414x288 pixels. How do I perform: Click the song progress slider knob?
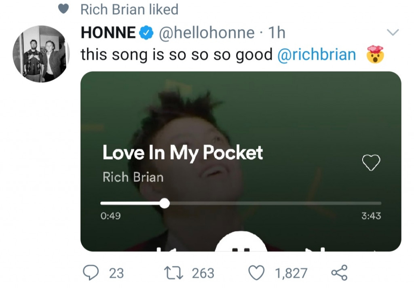(x=164, y=203)
